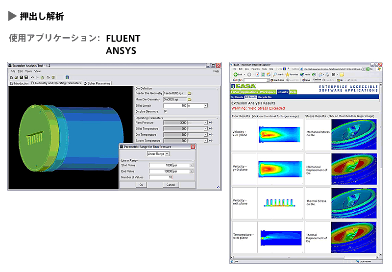
Task: Click the IE Go button
Action: (370, 69)
